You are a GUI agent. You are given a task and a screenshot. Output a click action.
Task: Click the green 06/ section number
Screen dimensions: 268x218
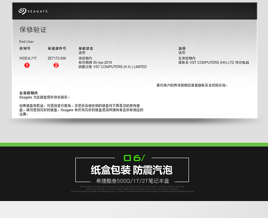point(134,158)
